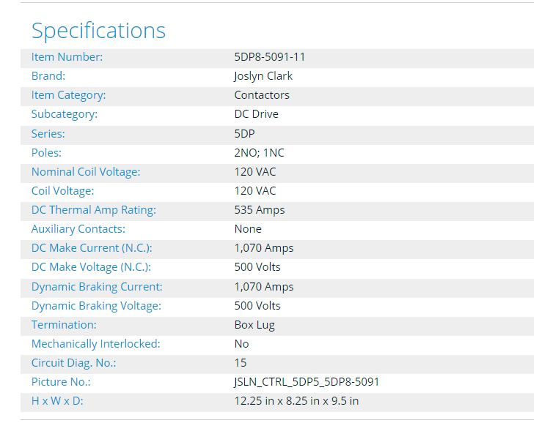Select the 535 Amps value

(260, 210)
